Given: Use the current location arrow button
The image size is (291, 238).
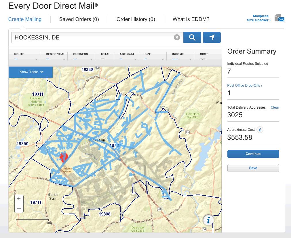Looking at the screenshot, I should click(x=212, y=37).
